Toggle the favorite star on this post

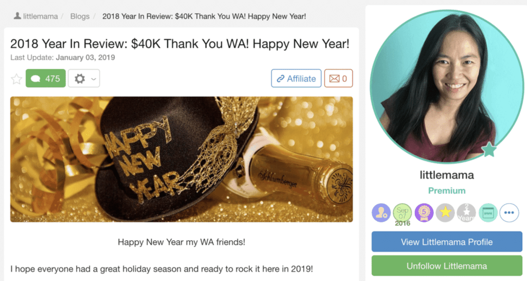click(x=16, y=79)
